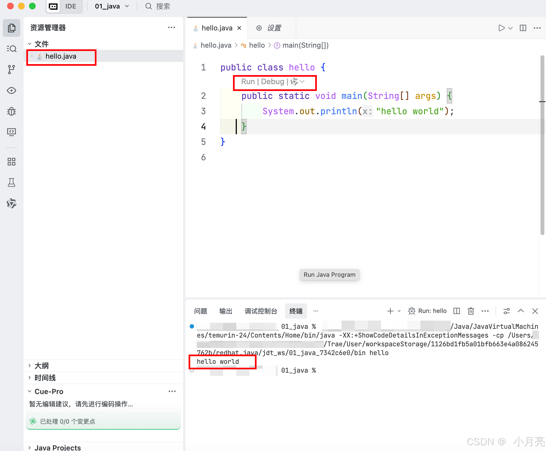Image resolution: width=546 pixels, height=451 pixels.
Task: Toggle IDE mode switch in title bar
Action: (70, 6)
